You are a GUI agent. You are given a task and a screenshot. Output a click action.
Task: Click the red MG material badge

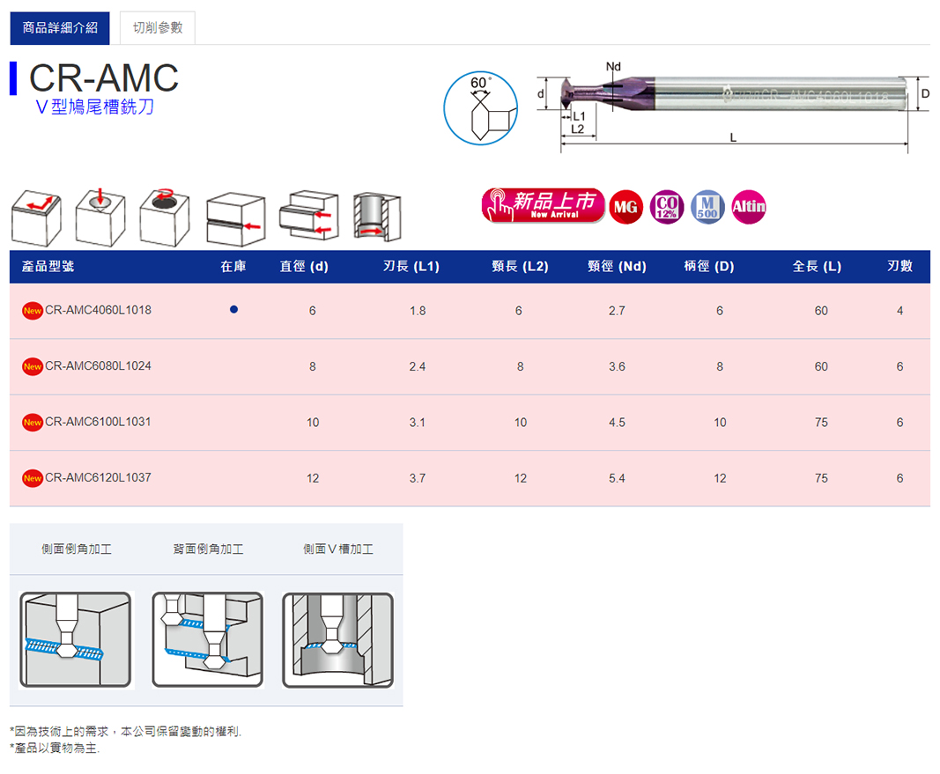point(626,207)
